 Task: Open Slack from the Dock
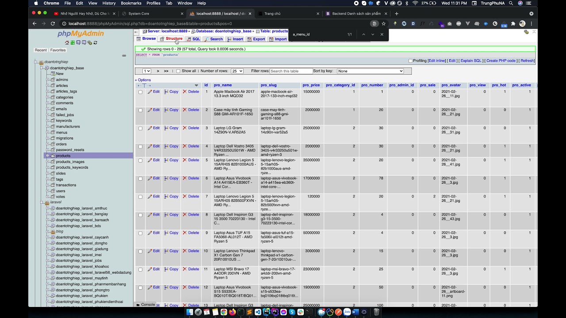click(301, 312)
